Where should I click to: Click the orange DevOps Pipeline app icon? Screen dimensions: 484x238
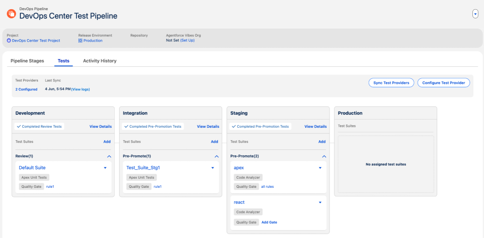point(12,14)
